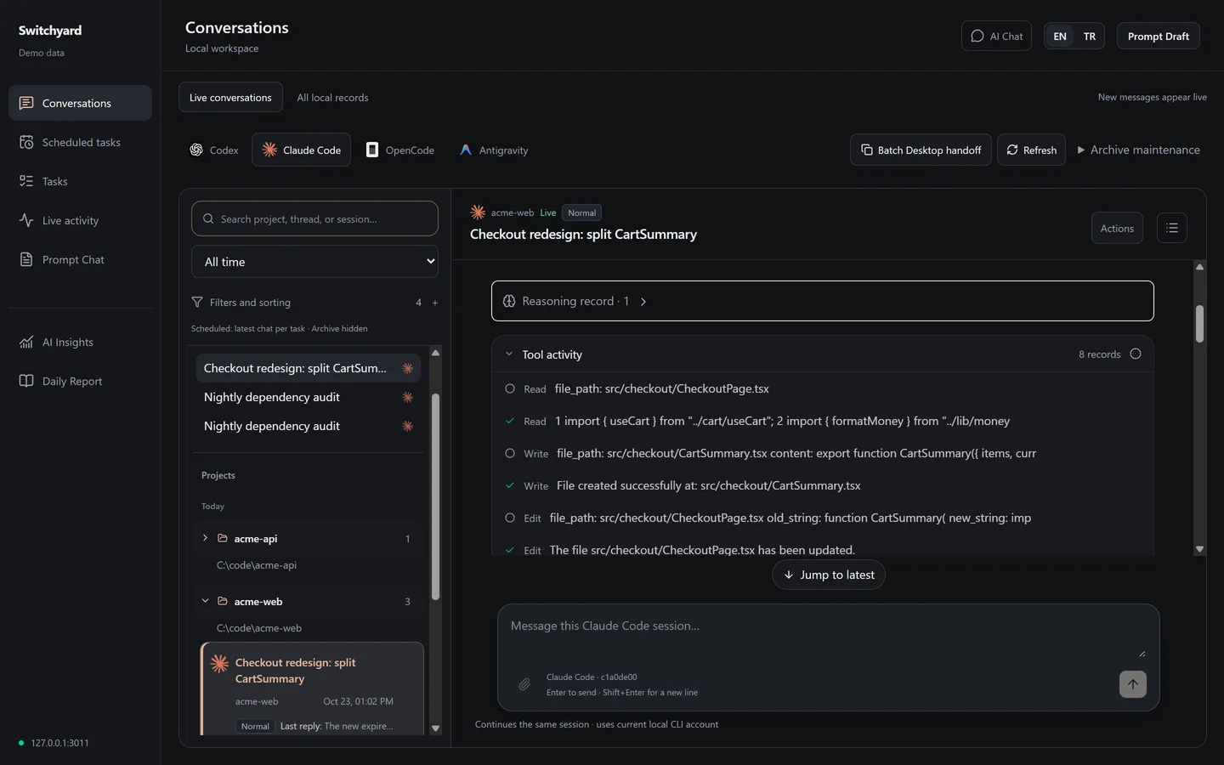This screenshot has width=1224, height=765.
Task: Switch to the All local records tab
Action: click(x=332, y=98)
